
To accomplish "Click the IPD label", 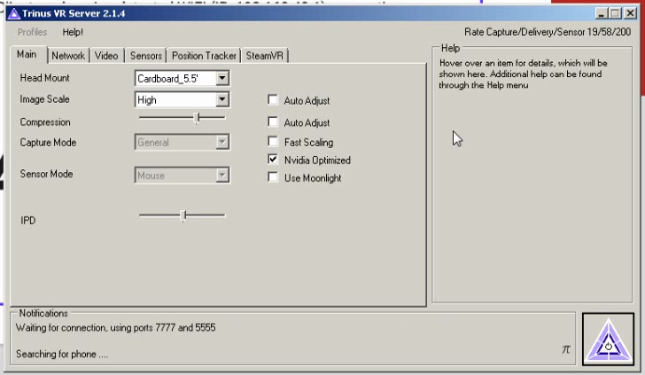I will click(x=28, y=220).
